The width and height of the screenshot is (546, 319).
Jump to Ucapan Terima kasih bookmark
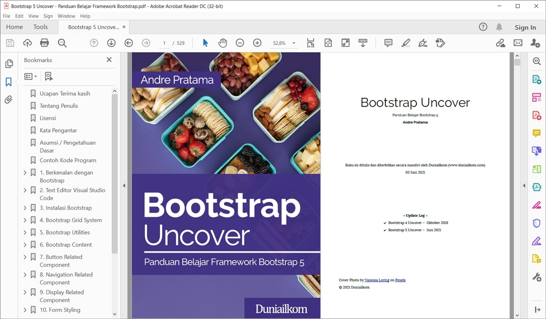(65, 94)
